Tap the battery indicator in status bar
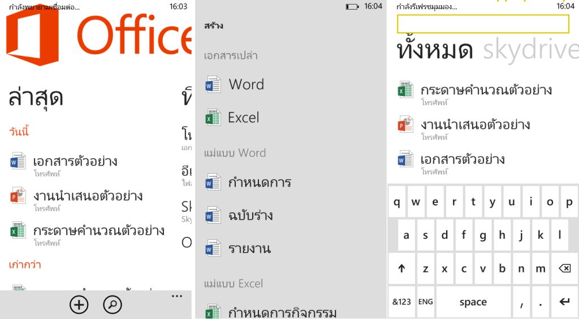 (352, 7)
